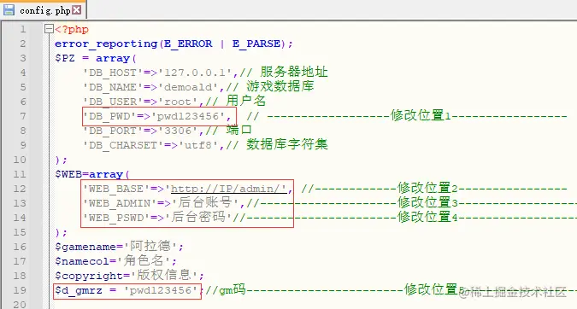Click the '3306' port value
The image size is (577, 309).
178,131
